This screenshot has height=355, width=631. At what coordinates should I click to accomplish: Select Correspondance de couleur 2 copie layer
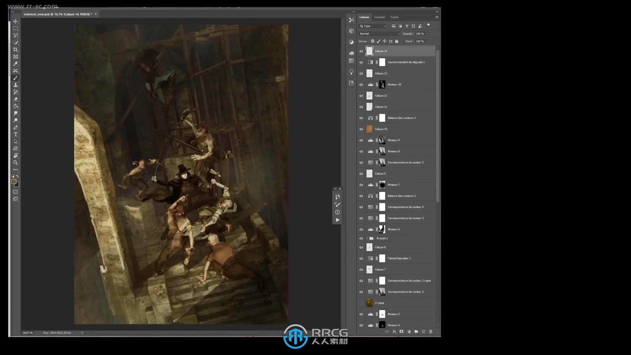(400, 281)
